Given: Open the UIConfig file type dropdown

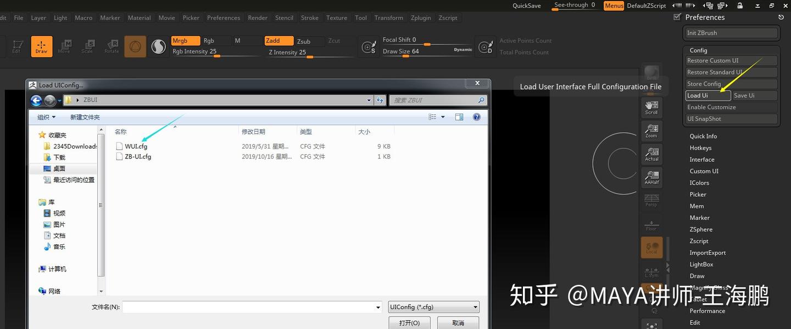Looking at the screenshot, I should (475, 307).
